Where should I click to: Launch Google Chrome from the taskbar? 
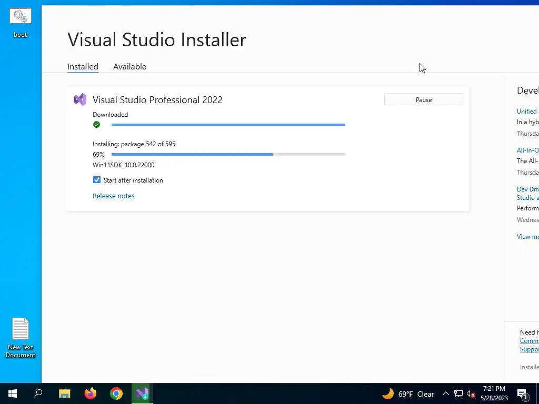[116, 393]
